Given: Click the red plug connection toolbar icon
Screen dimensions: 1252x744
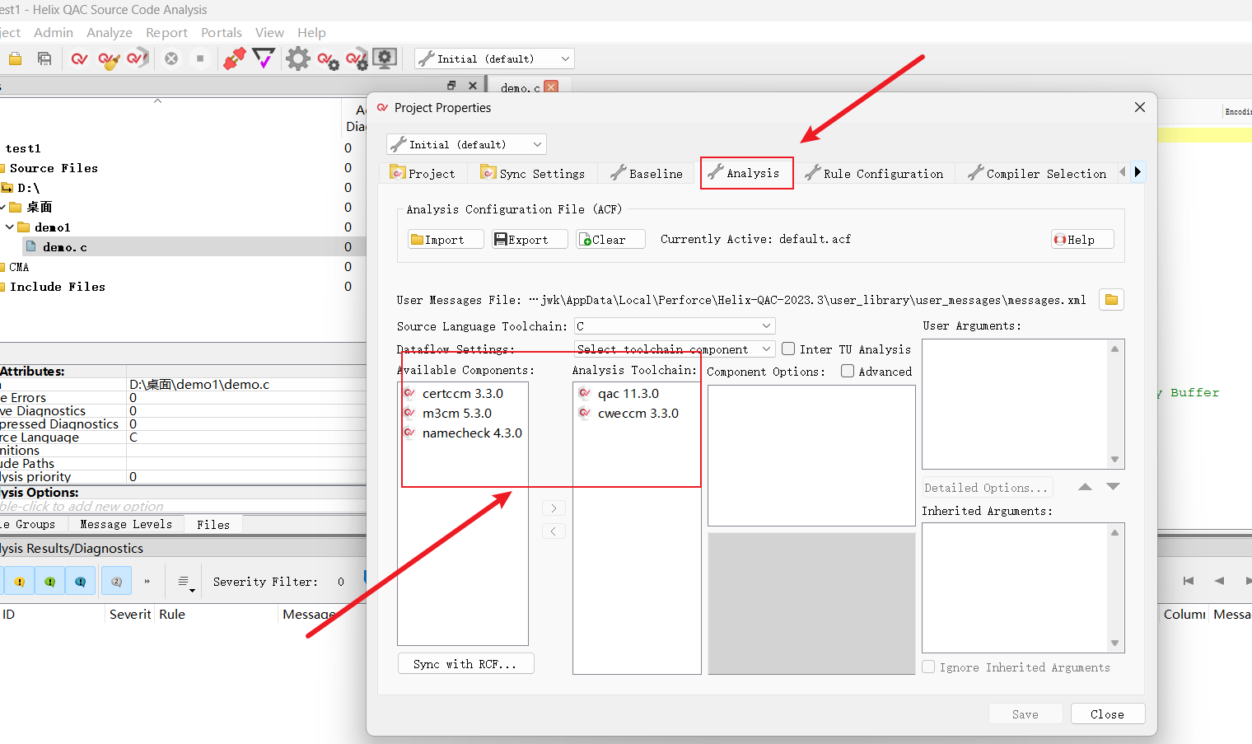Looking at the screenshot, I should [x=235, y=58].
